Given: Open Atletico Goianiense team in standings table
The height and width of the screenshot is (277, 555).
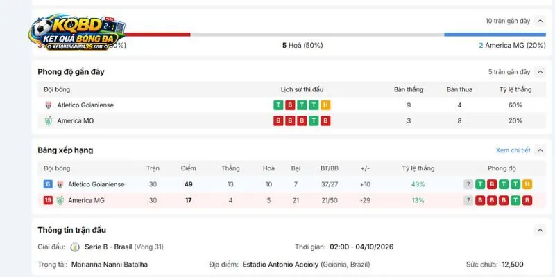Looking at the screenshot, I should click(96, 184).
